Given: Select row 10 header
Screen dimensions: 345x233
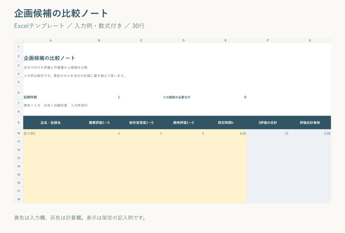Looking at the screenshot, I should [19, 133].
